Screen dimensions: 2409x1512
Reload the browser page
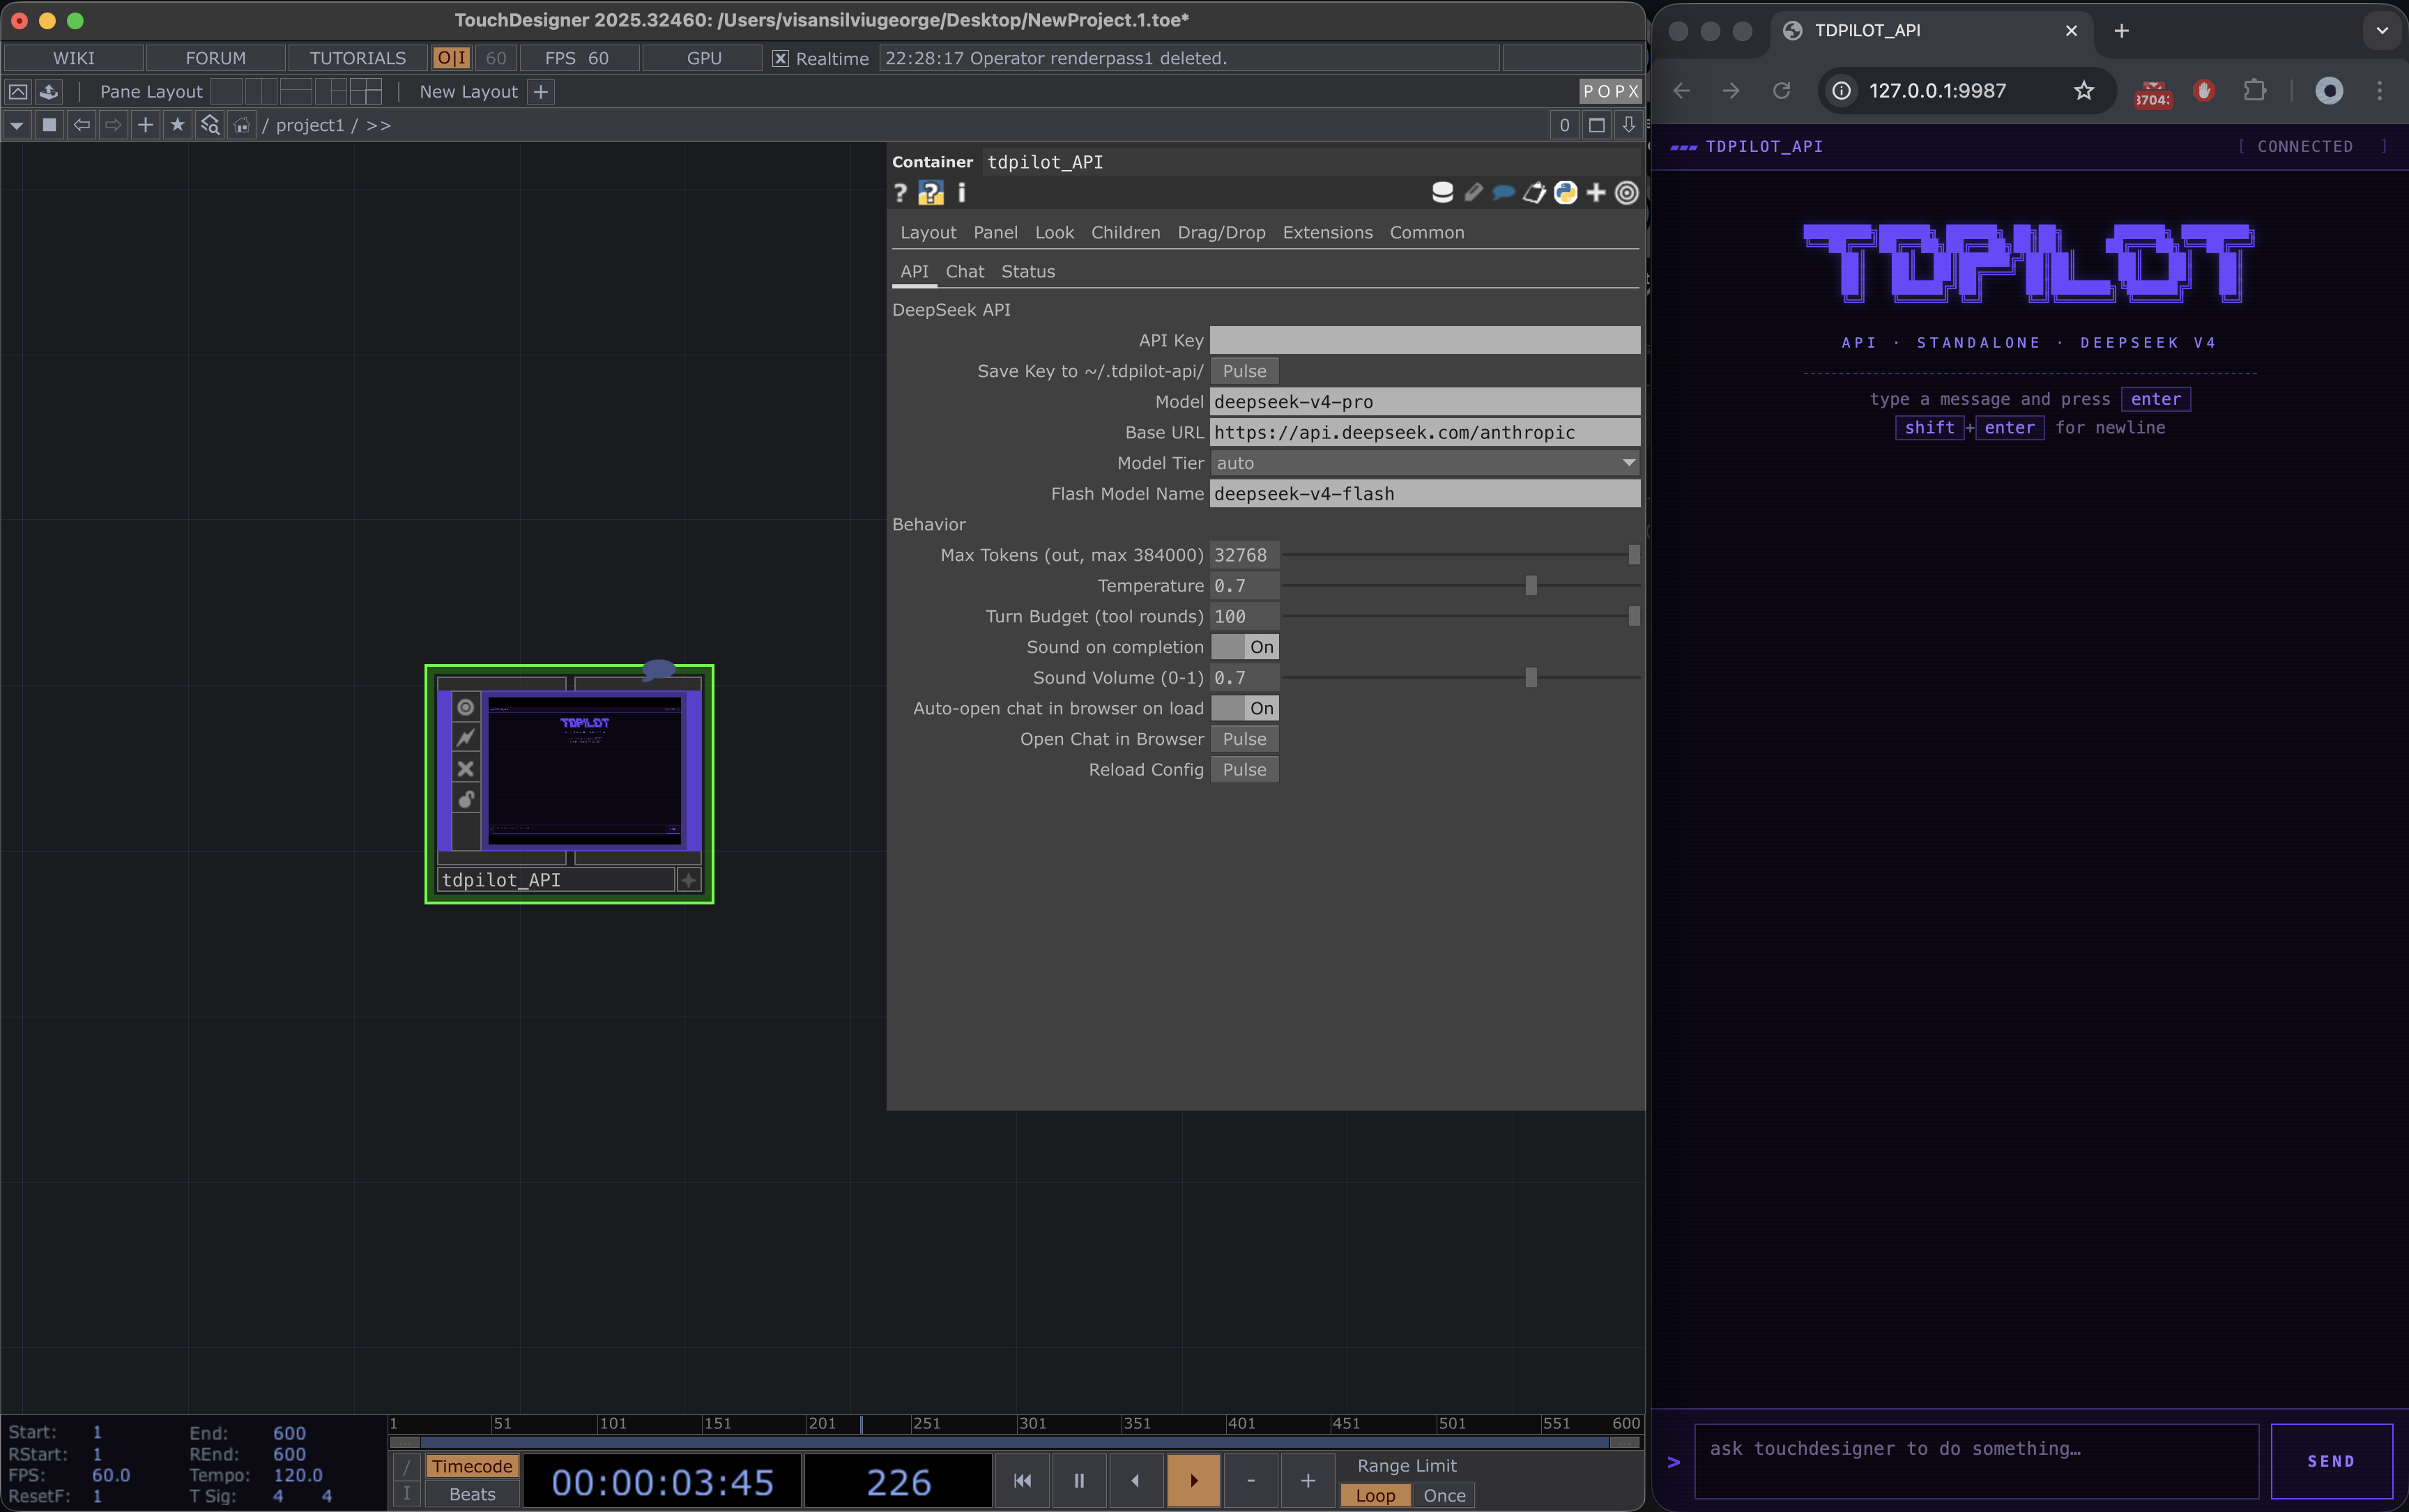(1782, 91)
